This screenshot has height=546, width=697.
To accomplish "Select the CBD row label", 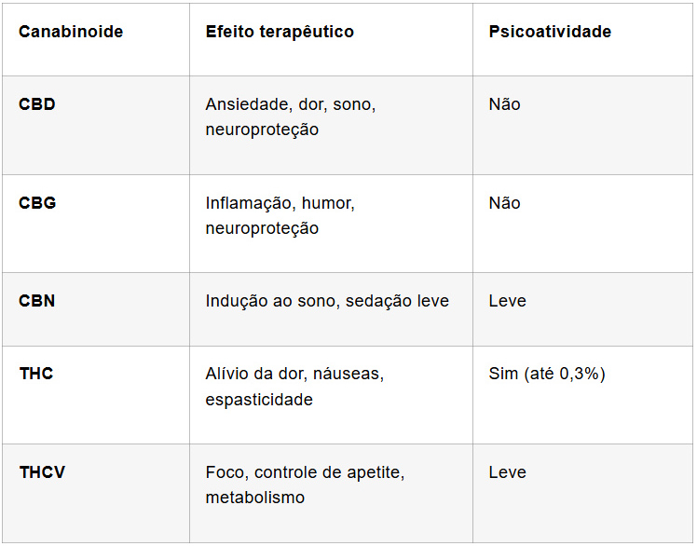I will (x=37, y=104).
